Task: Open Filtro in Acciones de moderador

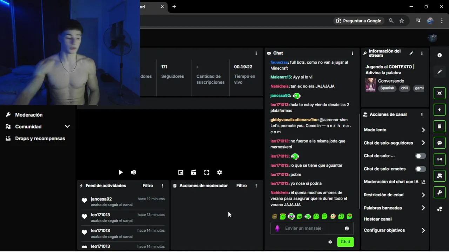Action: coord(241,186)
